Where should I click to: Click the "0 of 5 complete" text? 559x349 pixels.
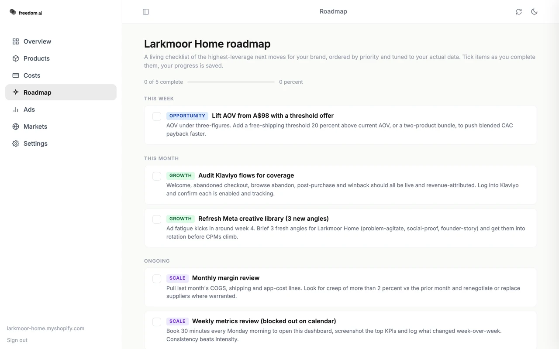[x=163, y=82]
